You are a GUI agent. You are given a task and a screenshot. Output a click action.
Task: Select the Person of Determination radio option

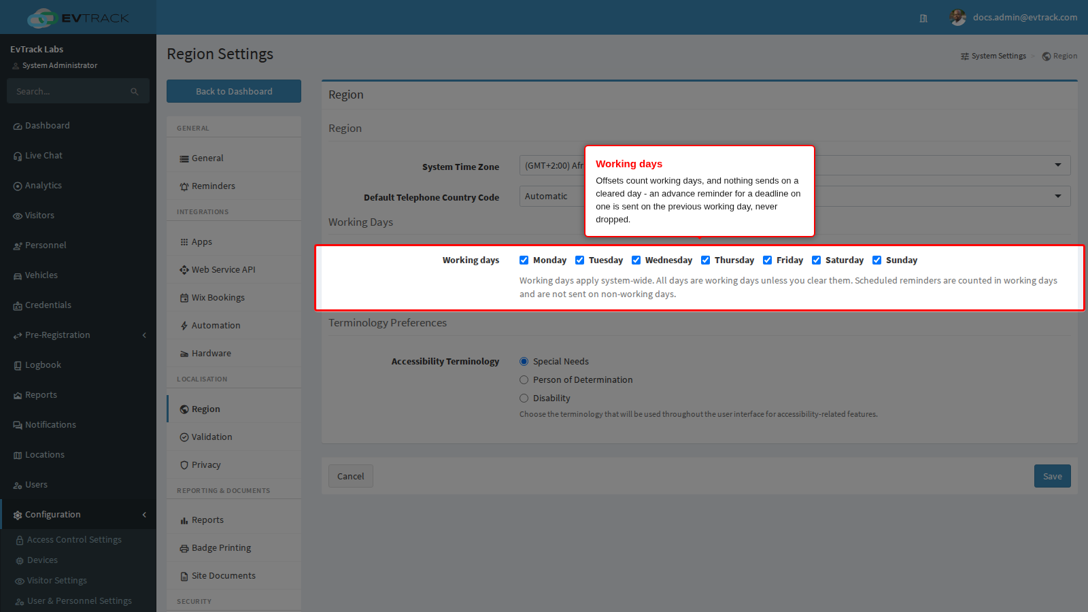(524, 379)
